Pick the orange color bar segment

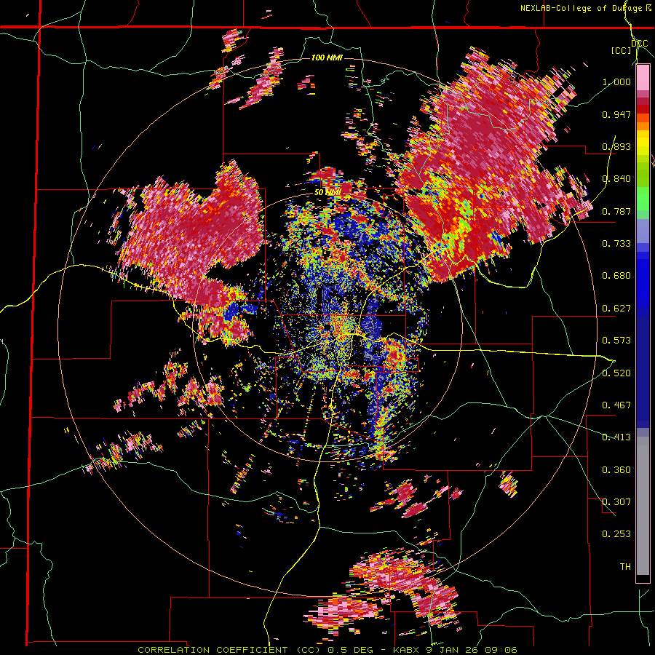click(x=643, y=126)
